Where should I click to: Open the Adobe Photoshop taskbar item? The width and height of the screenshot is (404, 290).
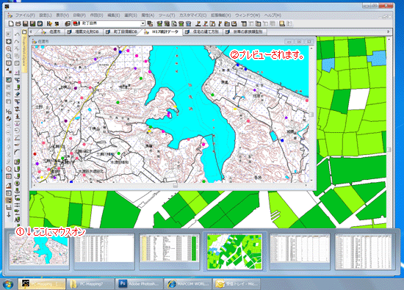(139, 283)
